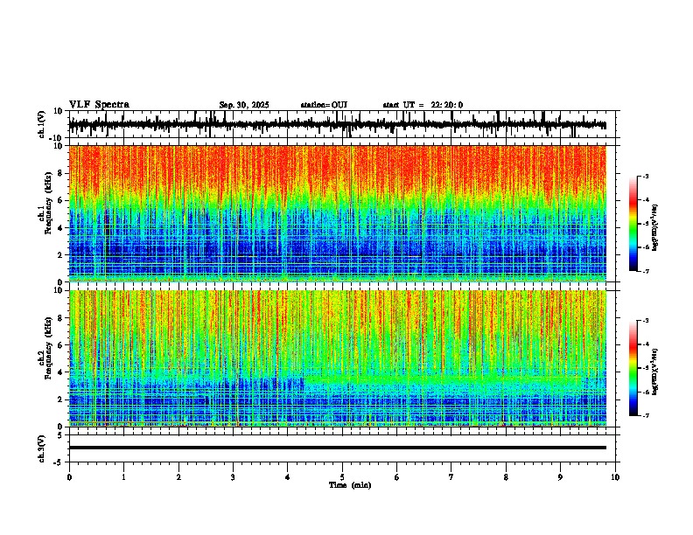Click the 8 kHz tick on ch.2 spectrogram
The image size is (693, 535).
[61, 318]
